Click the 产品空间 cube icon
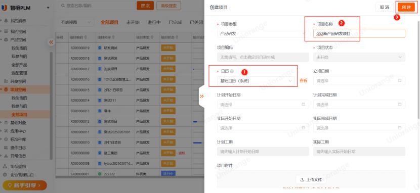Screen dimensions: 420x193 6,39
